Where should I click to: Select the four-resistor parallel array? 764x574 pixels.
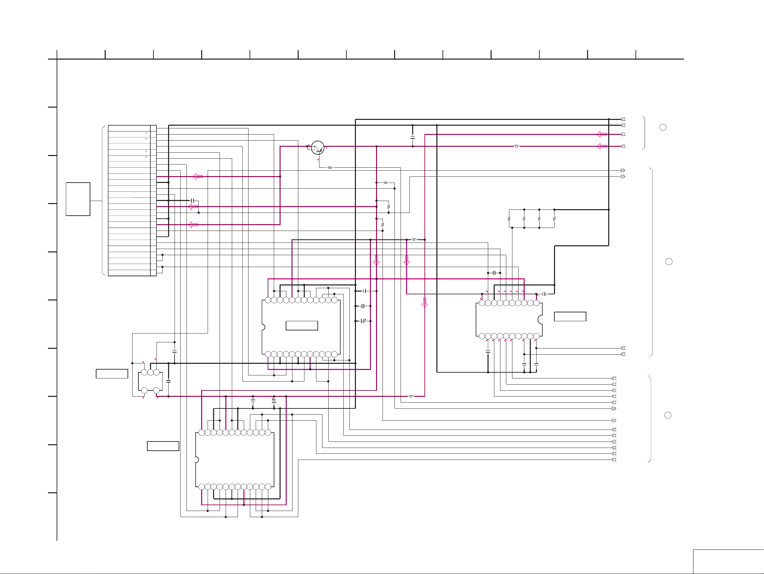(x=532, y=218)
